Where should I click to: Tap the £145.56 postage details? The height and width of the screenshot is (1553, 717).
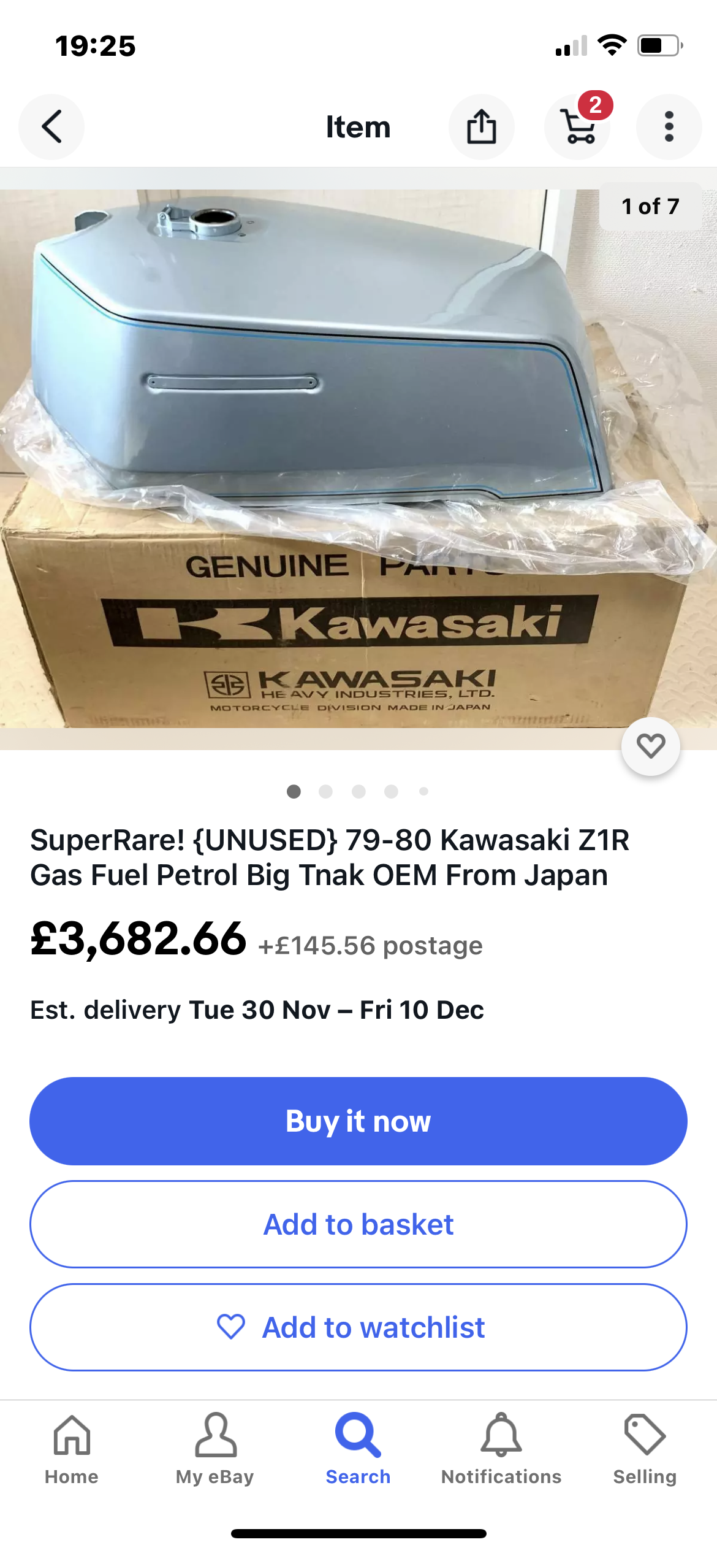tap(370, 945)
